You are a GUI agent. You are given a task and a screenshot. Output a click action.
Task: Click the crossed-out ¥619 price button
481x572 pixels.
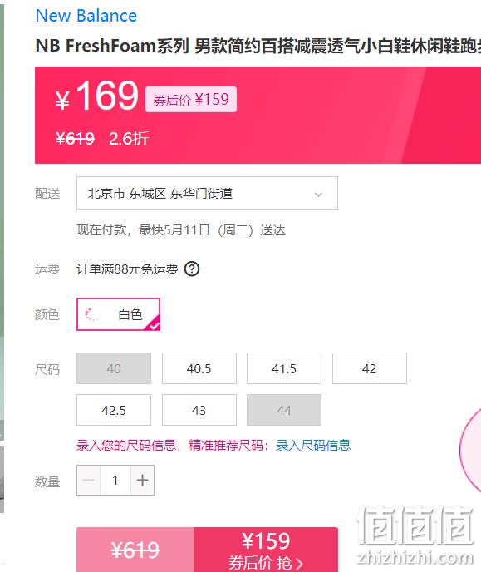click(135, 550)
